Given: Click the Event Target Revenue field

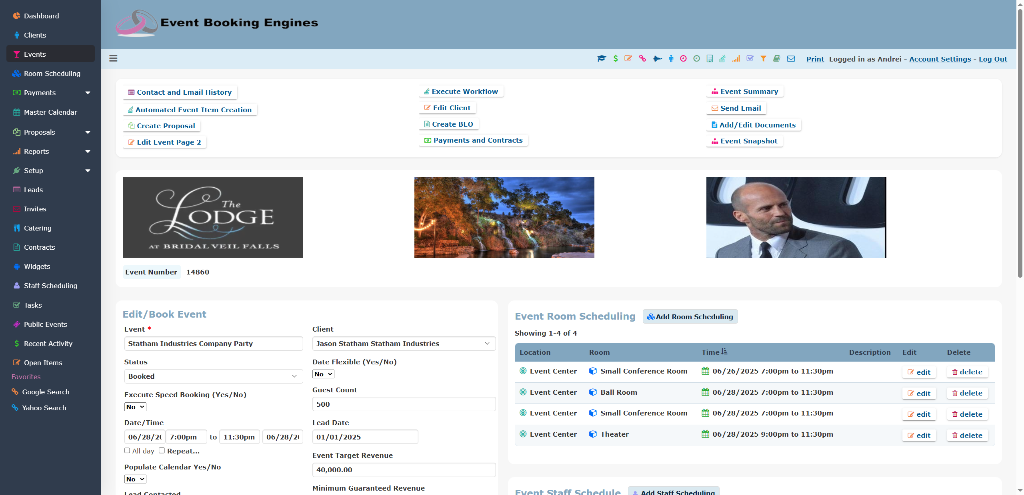Looking at the screenshot, I should coord(404,470).
